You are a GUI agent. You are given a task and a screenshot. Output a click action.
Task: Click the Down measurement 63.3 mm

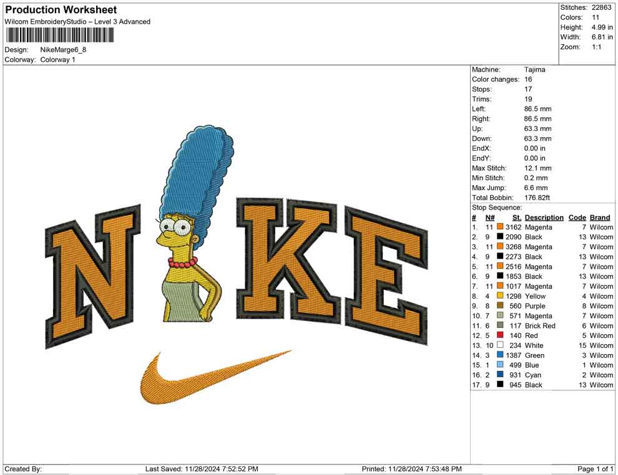coord(537,138)
